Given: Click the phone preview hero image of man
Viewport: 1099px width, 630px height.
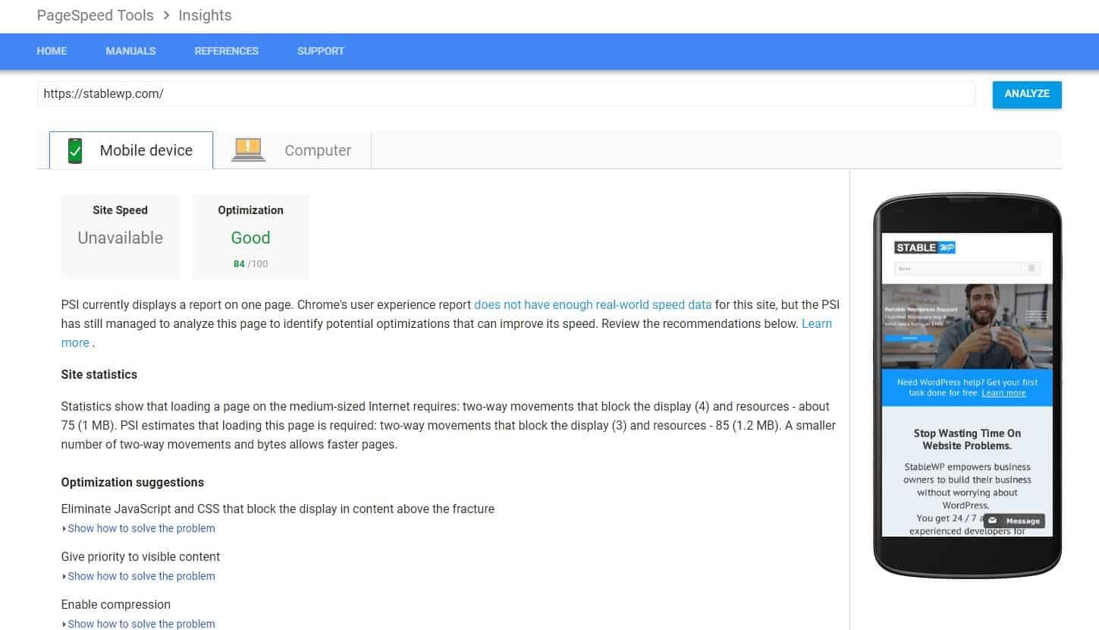Looking at the screenshot, I should click(x=967, y=326).
